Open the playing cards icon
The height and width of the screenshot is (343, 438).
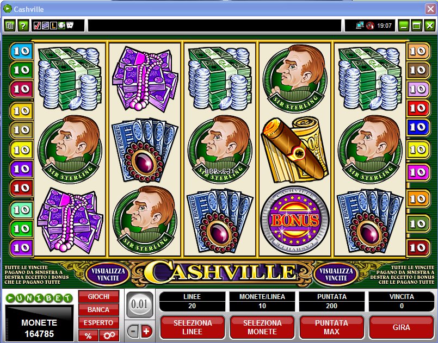point(70,26)
